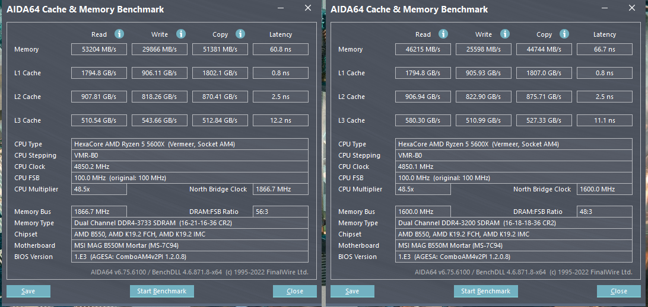Click the Read info icon in left window

(119, 34)
